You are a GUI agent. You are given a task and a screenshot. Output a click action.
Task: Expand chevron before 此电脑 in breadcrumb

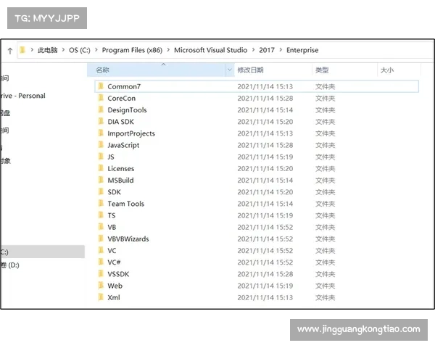32,50
